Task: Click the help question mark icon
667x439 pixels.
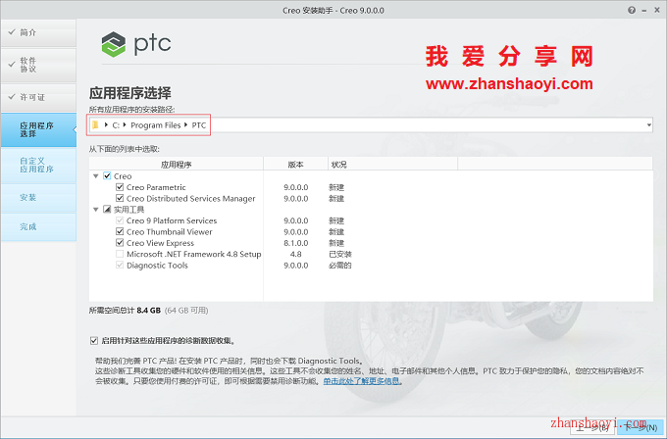Action: (x=632, y=10)
